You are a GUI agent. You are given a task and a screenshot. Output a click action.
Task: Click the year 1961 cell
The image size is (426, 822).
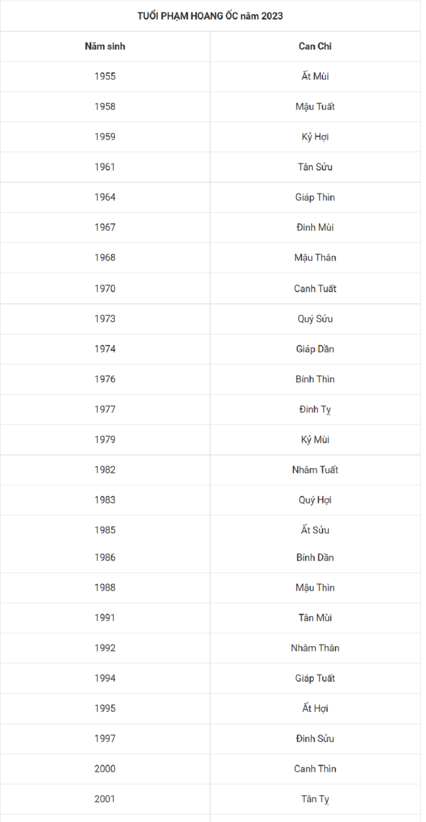tap(105, 167)
